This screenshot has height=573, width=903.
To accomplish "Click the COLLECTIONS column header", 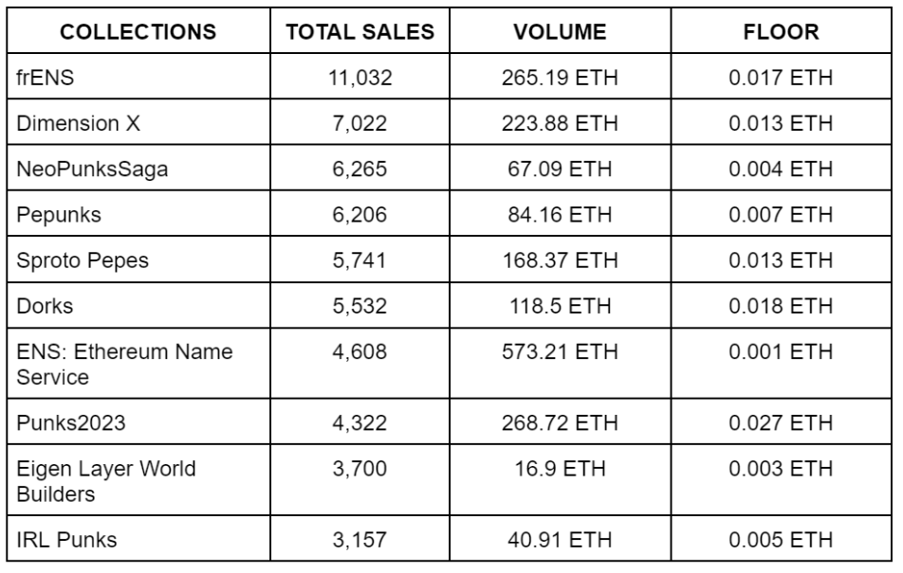I will pos(140,32).
